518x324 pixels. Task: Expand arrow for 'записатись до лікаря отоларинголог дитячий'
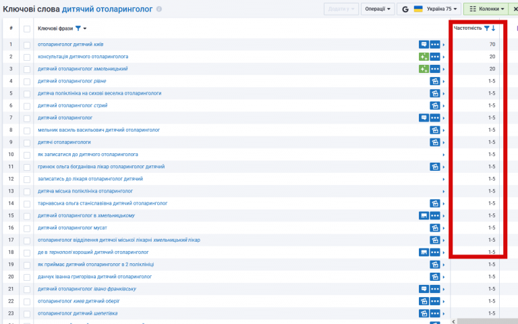pyautogui.click(x=444, y=179)
